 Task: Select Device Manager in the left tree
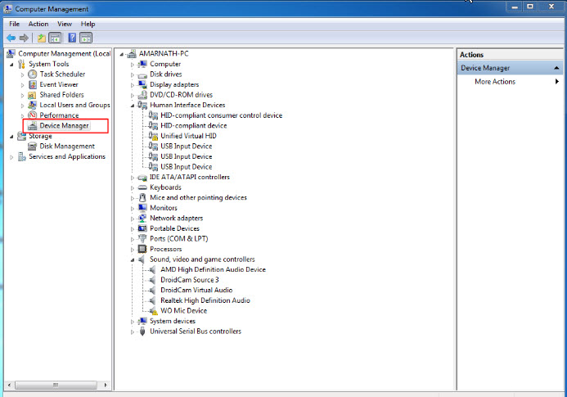pyautogui.click(x=64, y=125)
